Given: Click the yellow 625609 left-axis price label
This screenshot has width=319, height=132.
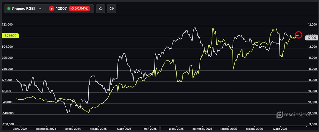Looking at the screenshot, I should [x=11, y=36].
